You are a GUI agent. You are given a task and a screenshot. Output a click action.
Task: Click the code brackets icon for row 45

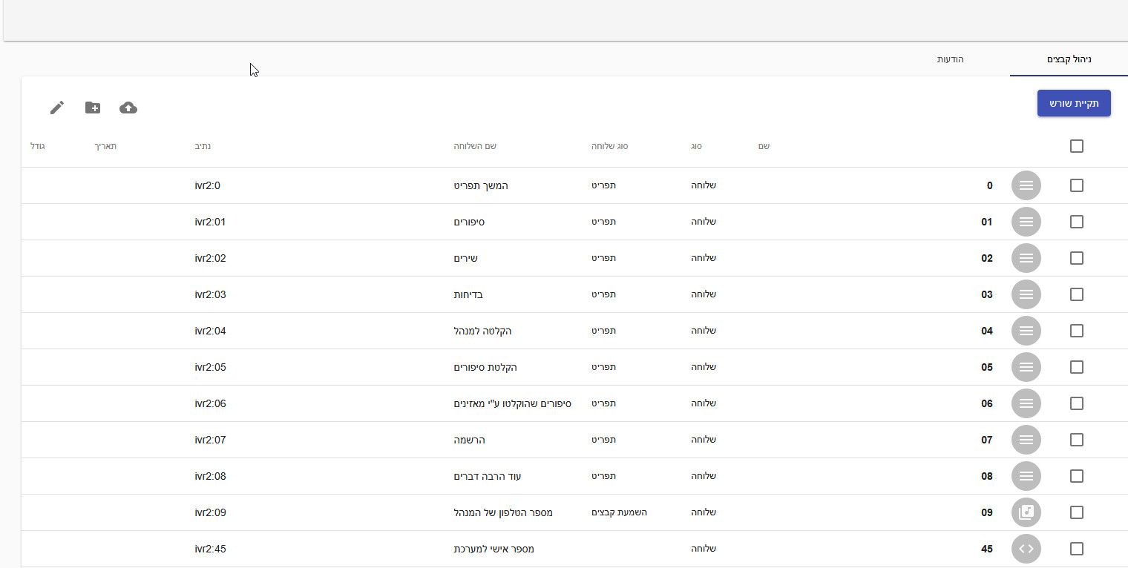point(1026,549)
